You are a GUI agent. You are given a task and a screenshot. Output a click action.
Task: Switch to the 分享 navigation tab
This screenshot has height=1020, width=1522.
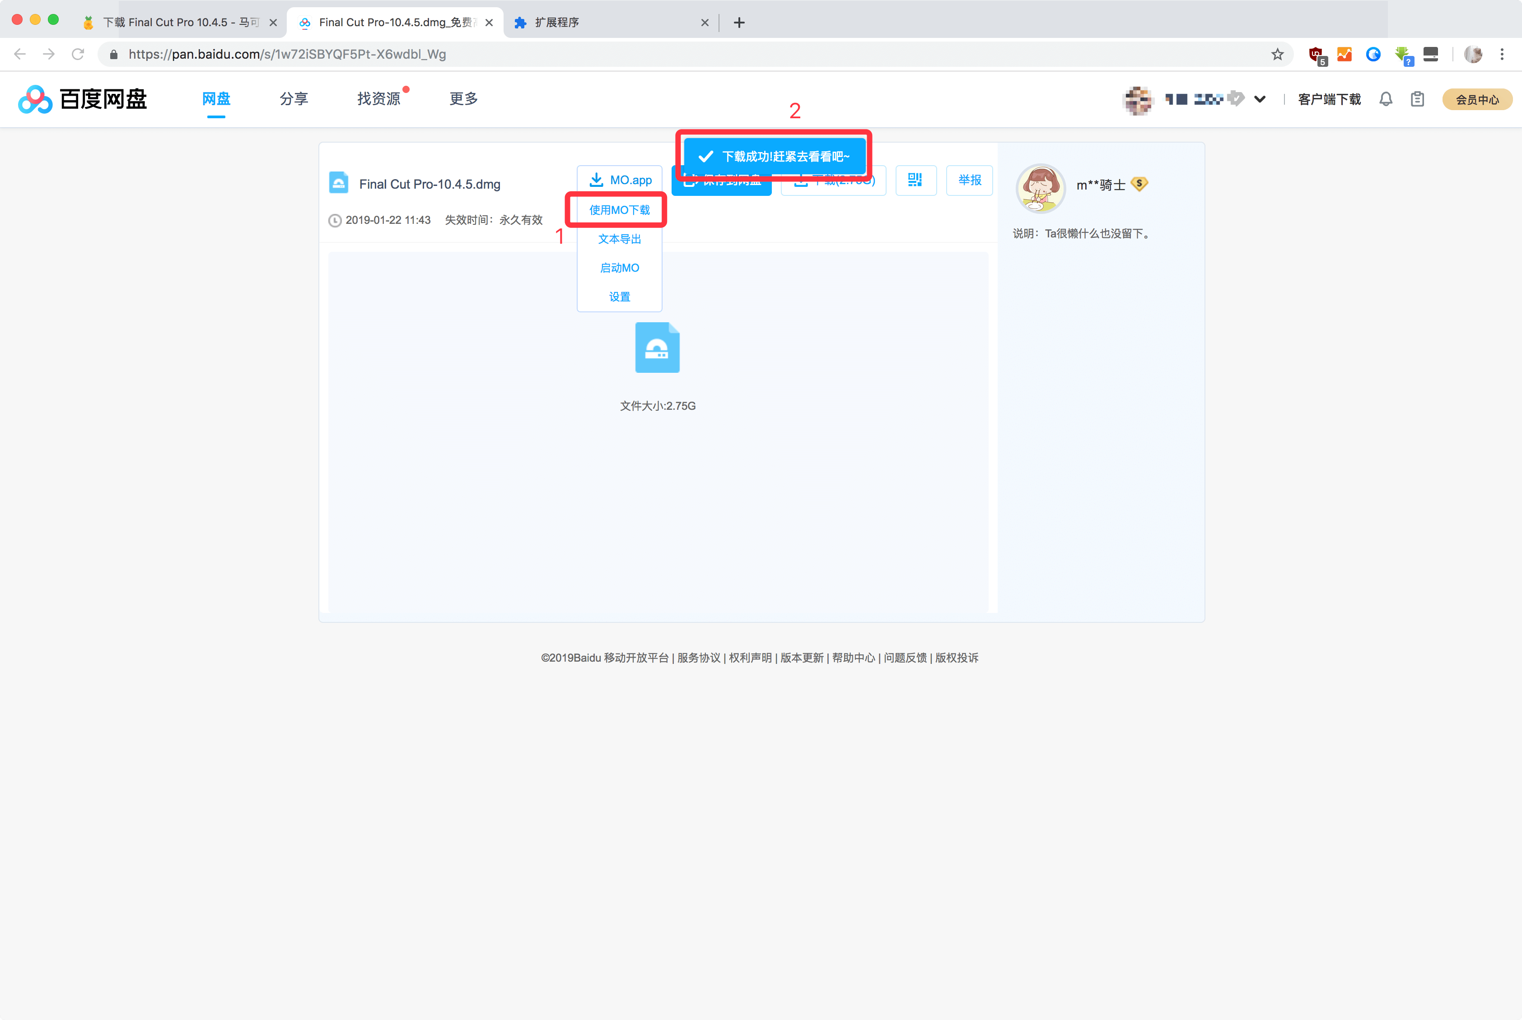(x=294, y=99)
